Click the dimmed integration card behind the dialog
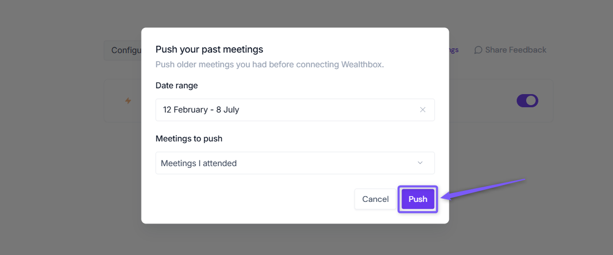613x255 pixels. point(501,101)
